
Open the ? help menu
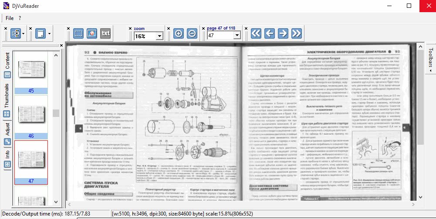point(20,18)
